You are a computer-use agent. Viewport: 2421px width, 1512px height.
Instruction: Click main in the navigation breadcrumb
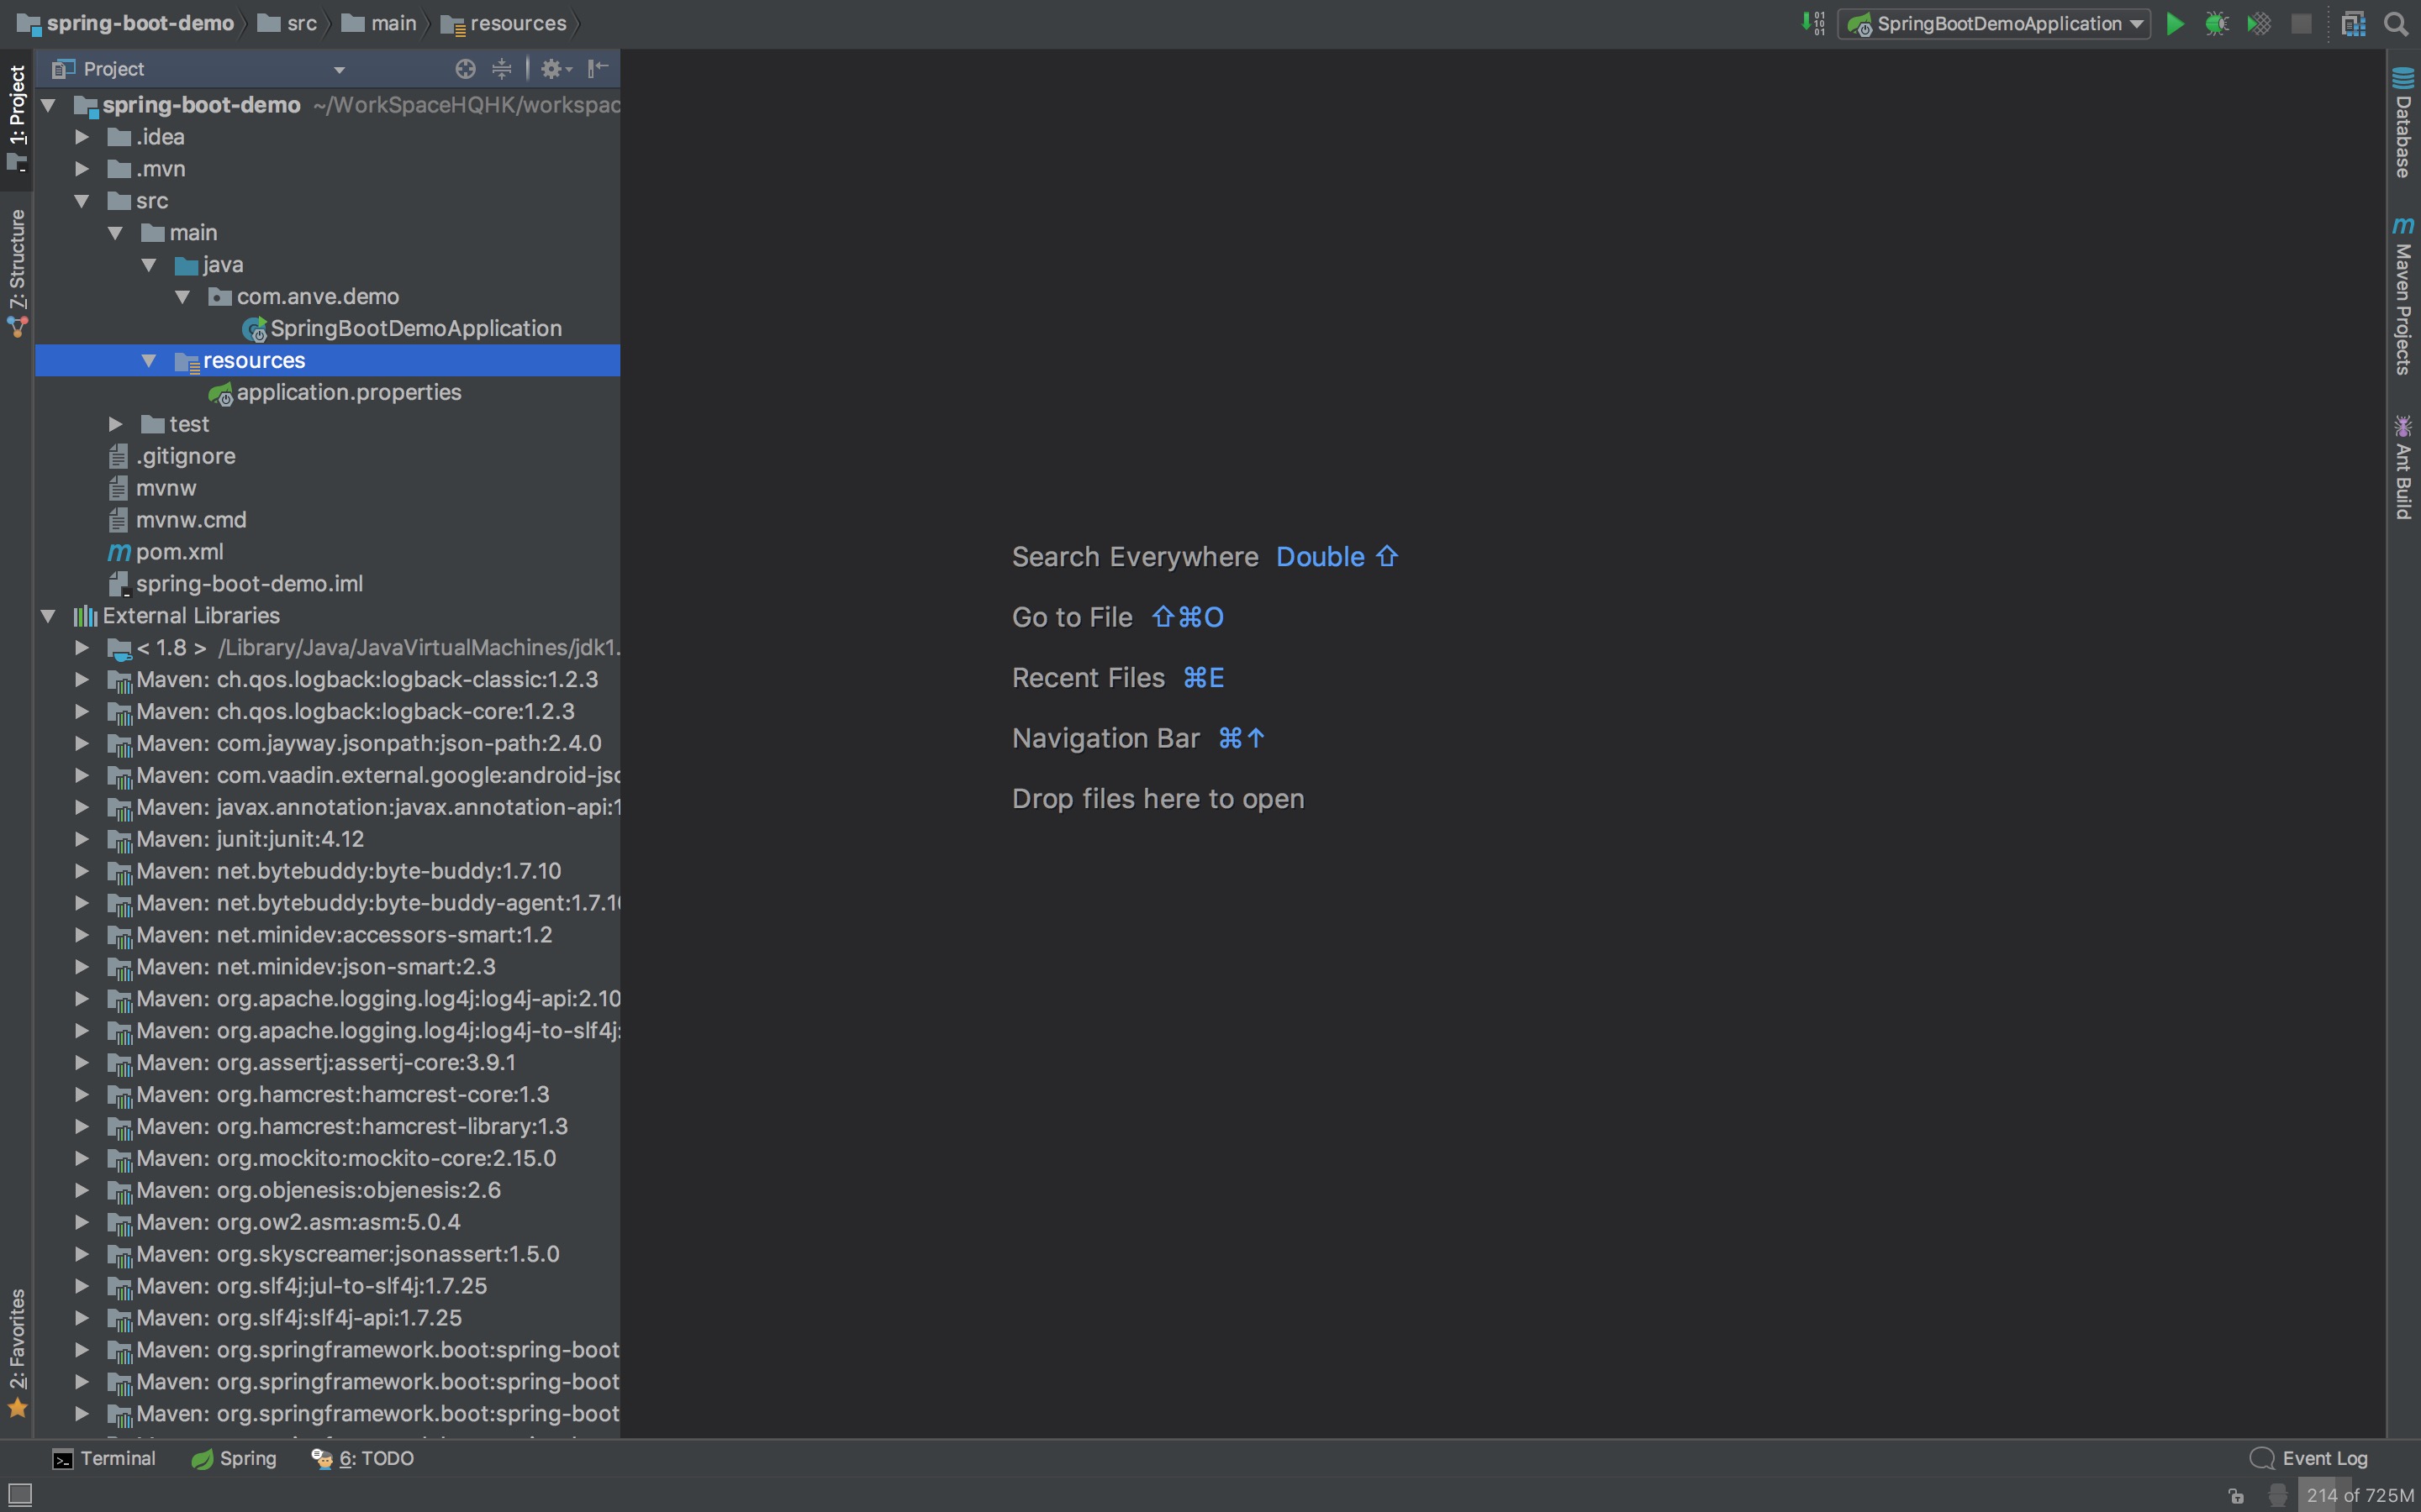pos(379,23)
